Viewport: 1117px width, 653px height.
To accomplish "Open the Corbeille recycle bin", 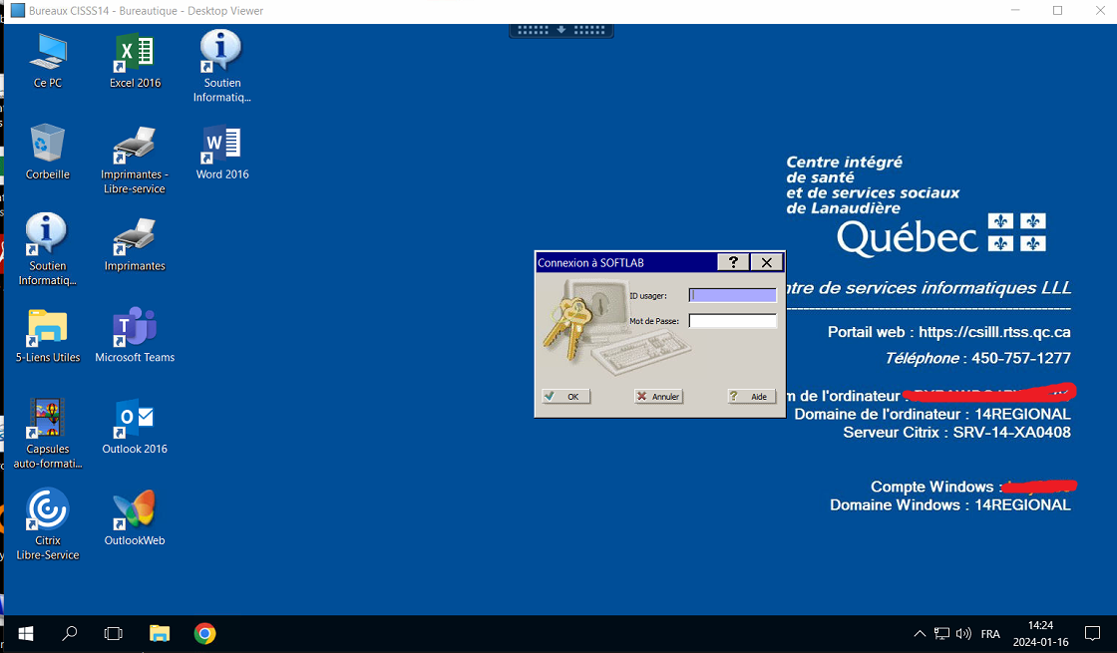I will tap(48, 152).
